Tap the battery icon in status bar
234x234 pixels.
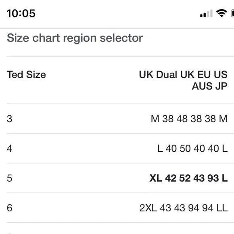[232, 13]
